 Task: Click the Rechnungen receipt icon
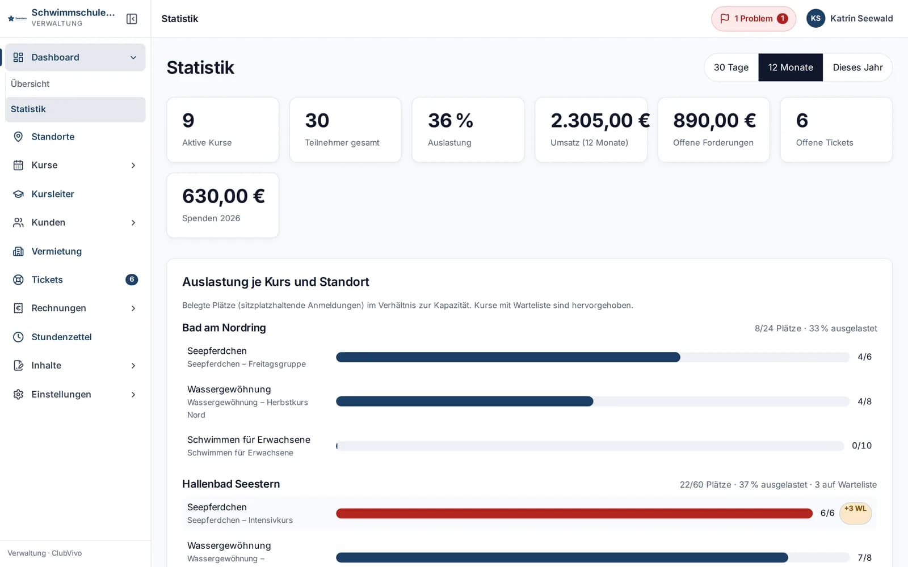click(18, 308)
